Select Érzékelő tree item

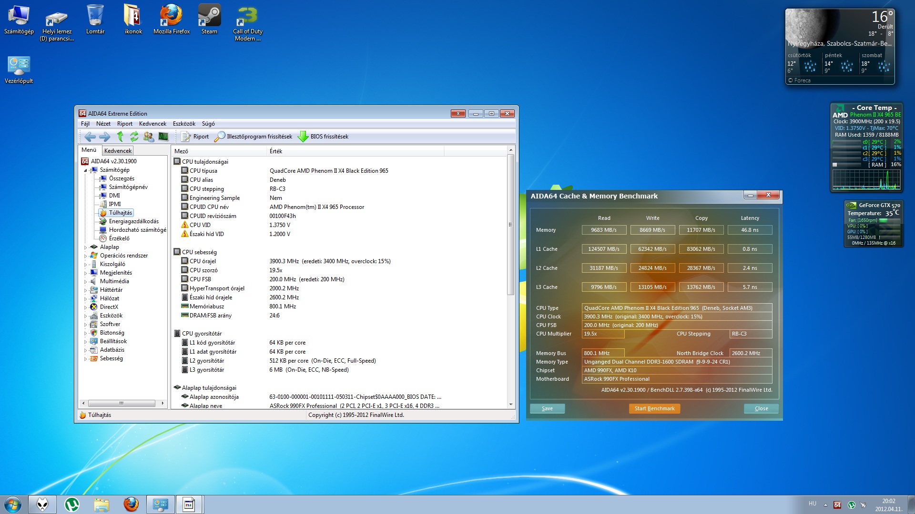(119, 238)
